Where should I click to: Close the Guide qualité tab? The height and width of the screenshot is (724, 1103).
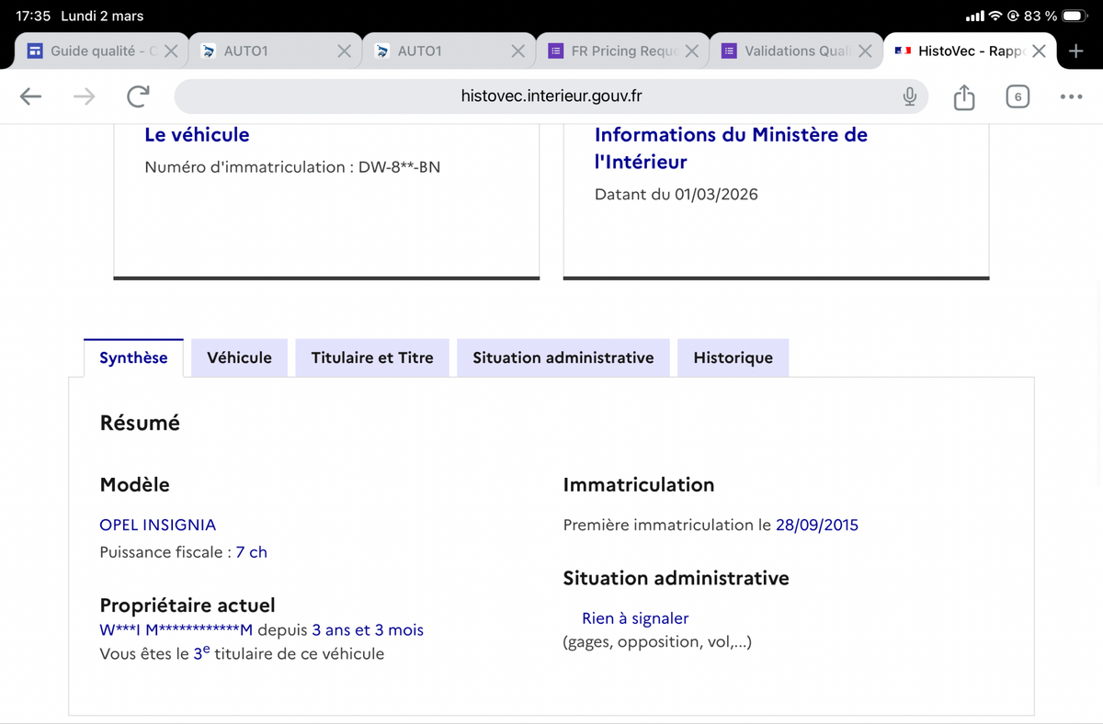(171, 51)
